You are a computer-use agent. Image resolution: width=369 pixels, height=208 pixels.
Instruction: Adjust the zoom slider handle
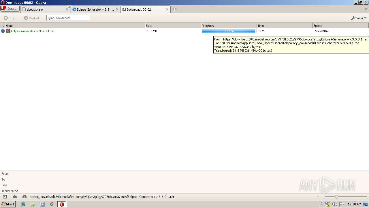pos(336,197)
